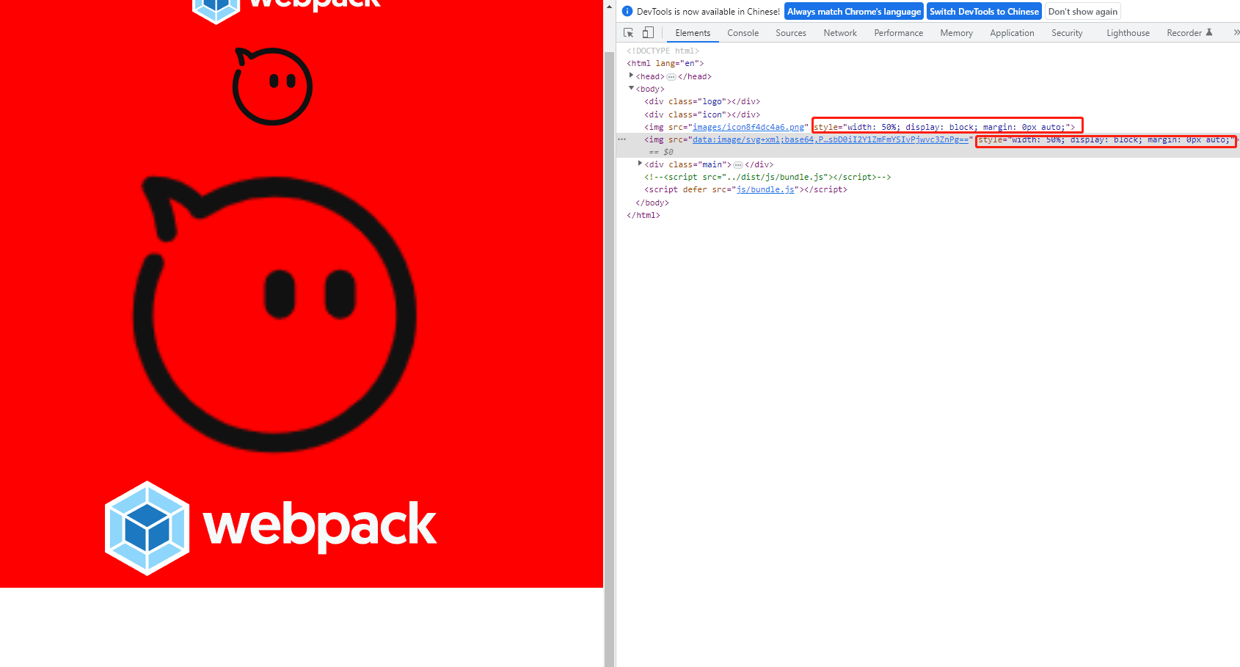The image size is (1240, 667).
Task: Open the Application tab
Action: coord(1012,33)
